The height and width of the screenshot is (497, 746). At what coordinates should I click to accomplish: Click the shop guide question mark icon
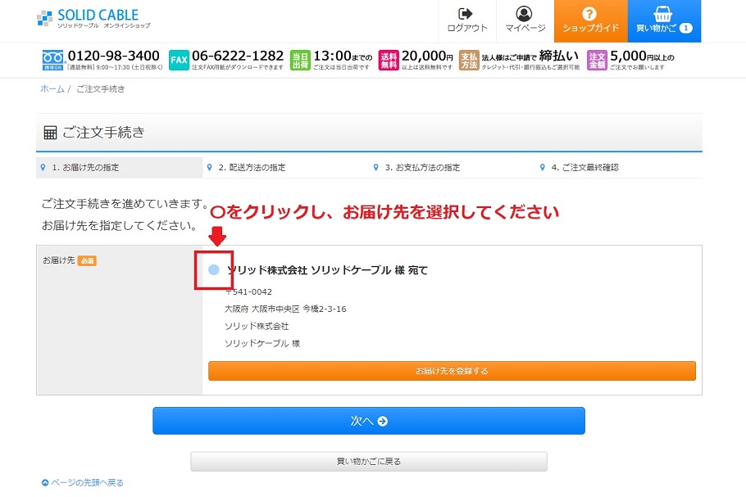(589, 14)
